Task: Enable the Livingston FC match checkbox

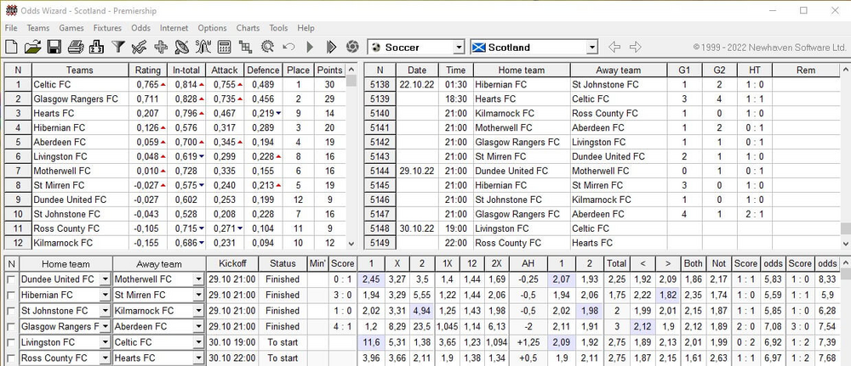Action: [x=11, y=342]
